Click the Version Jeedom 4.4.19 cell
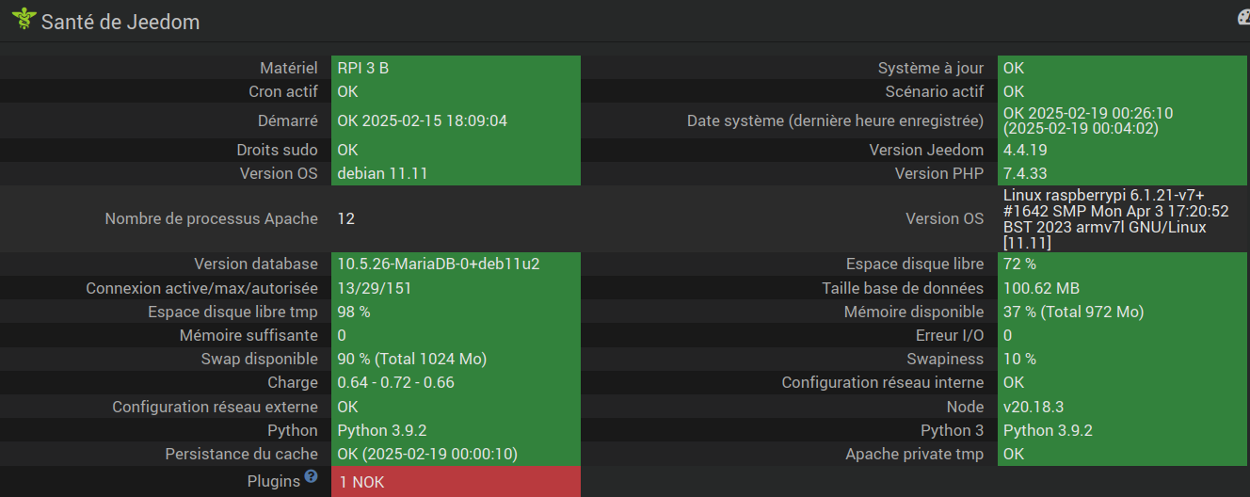The image size is (1250, 497). (1122, 150)
